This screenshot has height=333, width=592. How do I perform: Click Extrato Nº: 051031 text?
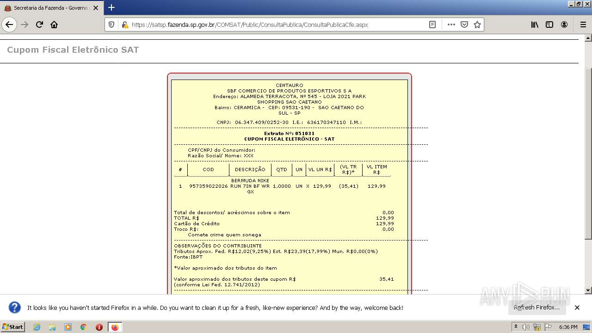pyautogui.click(x=289, y=134)
